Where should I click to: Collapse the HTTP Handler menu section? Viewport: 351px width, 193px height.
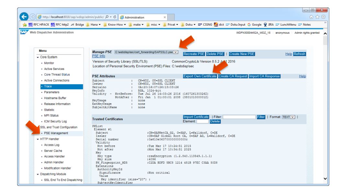[x=38, y=139]
